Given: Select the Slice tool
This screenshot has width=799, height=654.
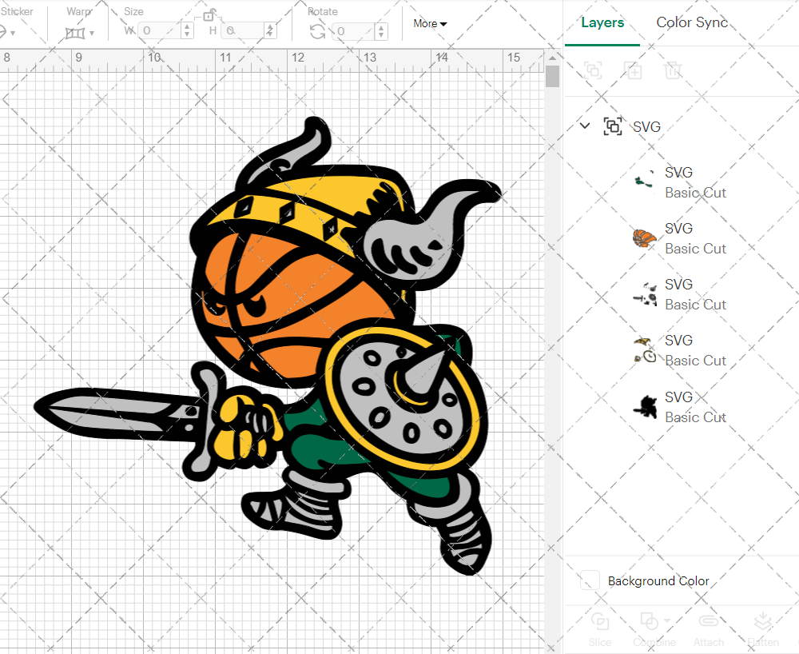Looking at the screenshot, I should click(x=600, y=630).
